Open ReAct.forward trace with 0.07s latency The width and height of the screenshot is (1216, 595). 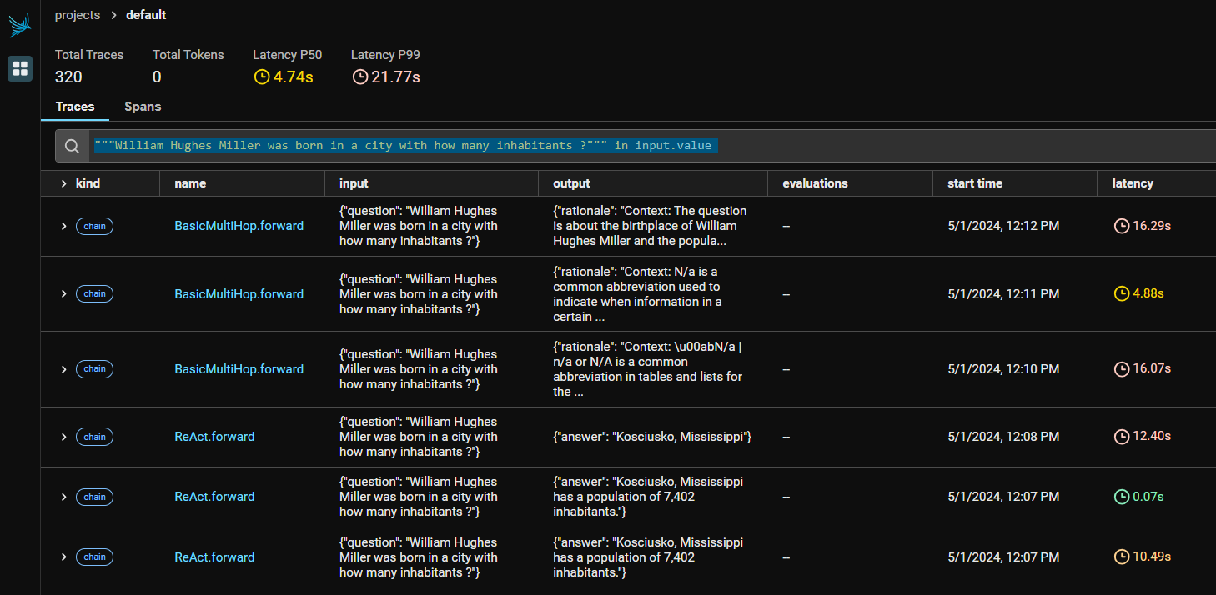coord(214,497)
